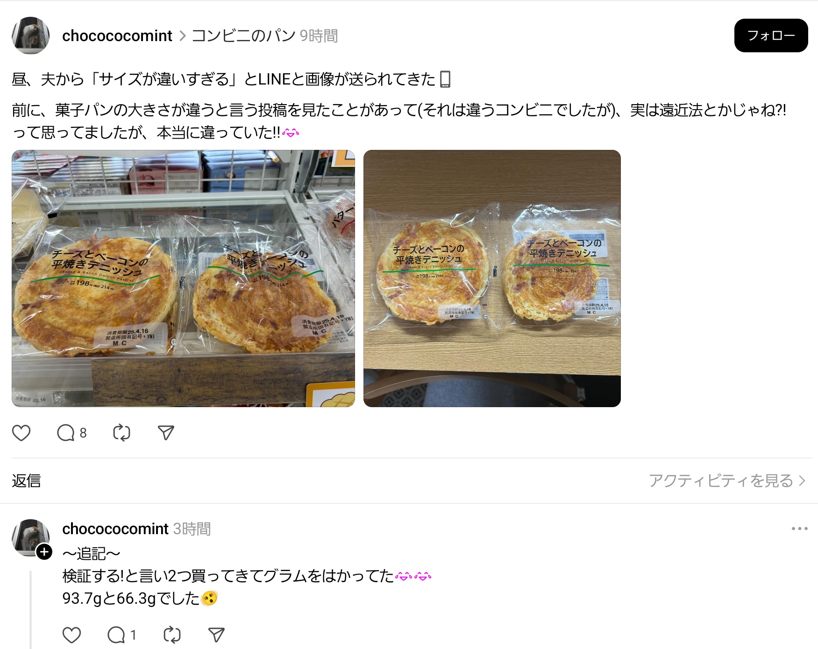818x649 pixels.
Task: Open the three-dot menu on the reply
Action: coord(799,529)
